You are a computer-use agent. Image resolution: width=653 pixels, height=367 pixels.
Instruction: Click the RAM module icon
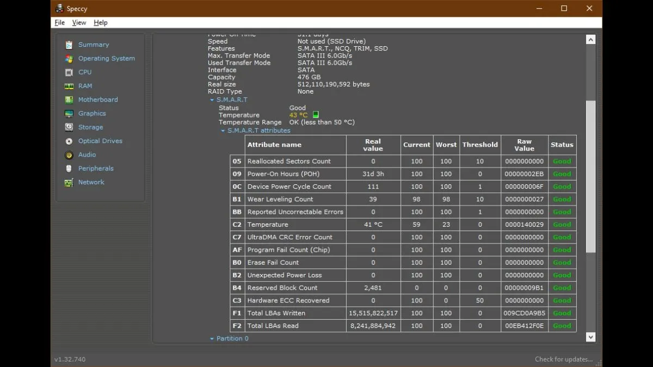click(69, 86)
